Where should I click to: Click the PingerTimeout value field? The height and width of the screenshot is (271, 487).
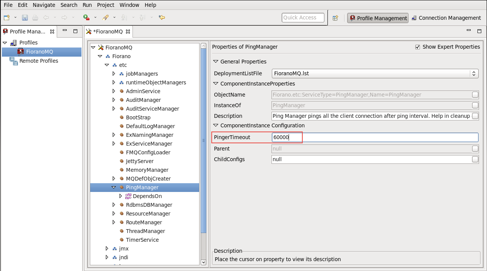click(375, 137)
